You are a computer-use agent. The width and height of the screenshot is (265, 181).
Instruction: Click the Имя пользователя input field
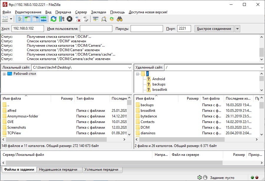96,28
